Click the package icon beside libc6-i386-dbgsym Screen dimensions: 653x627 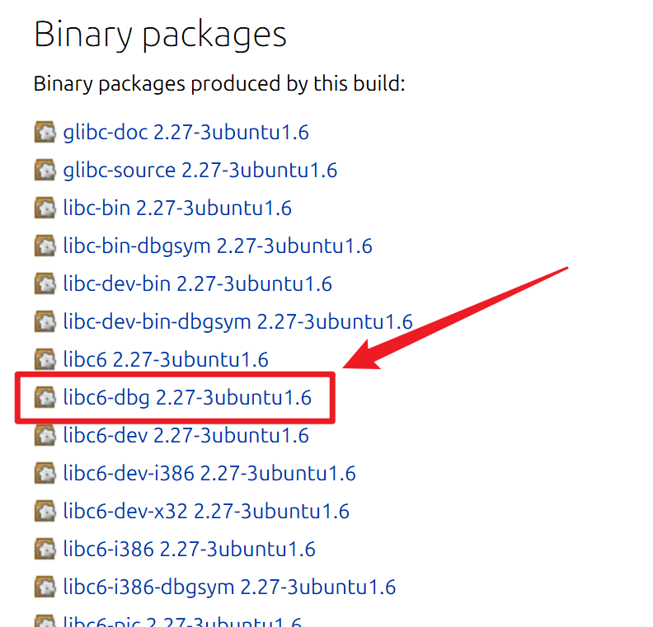pyautogui.click(x=45, y=587)
